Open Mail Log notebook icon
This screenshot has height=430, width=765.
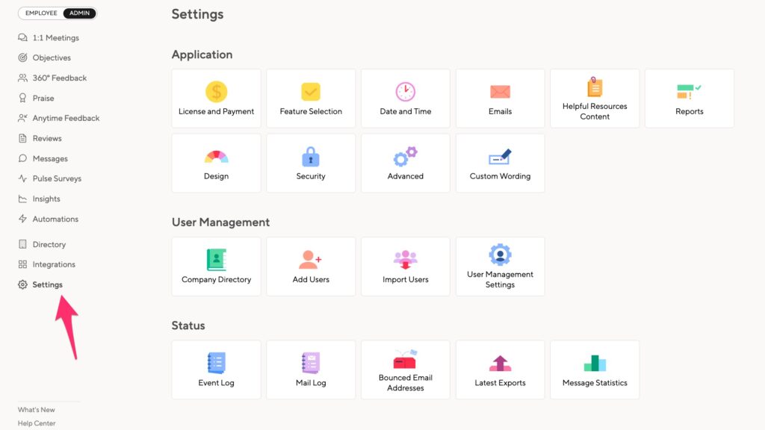pos(311,364)
